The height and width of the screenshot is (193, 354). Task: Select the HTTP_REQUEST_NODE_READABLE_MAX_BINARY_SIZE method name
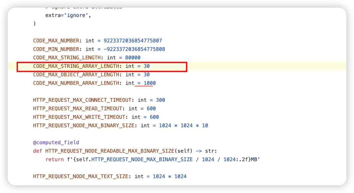[110, 151]
